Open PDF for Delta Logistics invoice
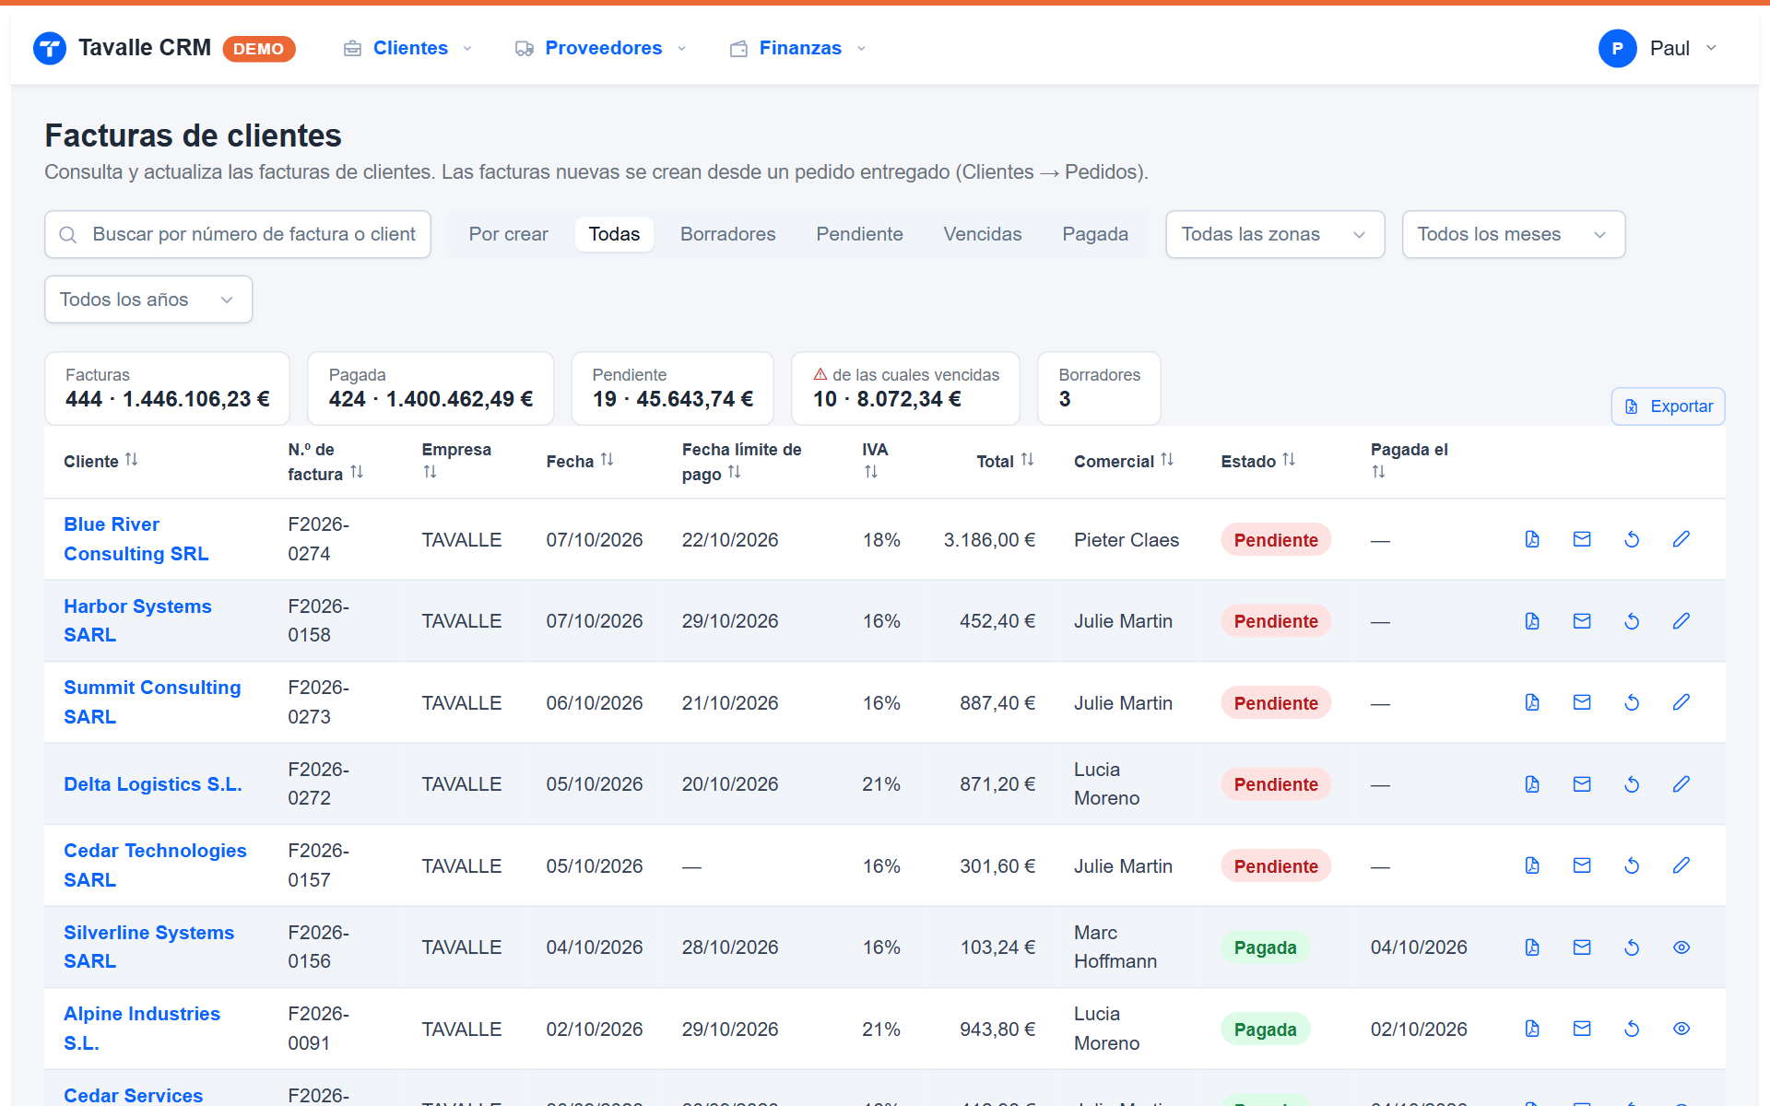The image size is (1770, 1106). click(x=1532, y=784)
